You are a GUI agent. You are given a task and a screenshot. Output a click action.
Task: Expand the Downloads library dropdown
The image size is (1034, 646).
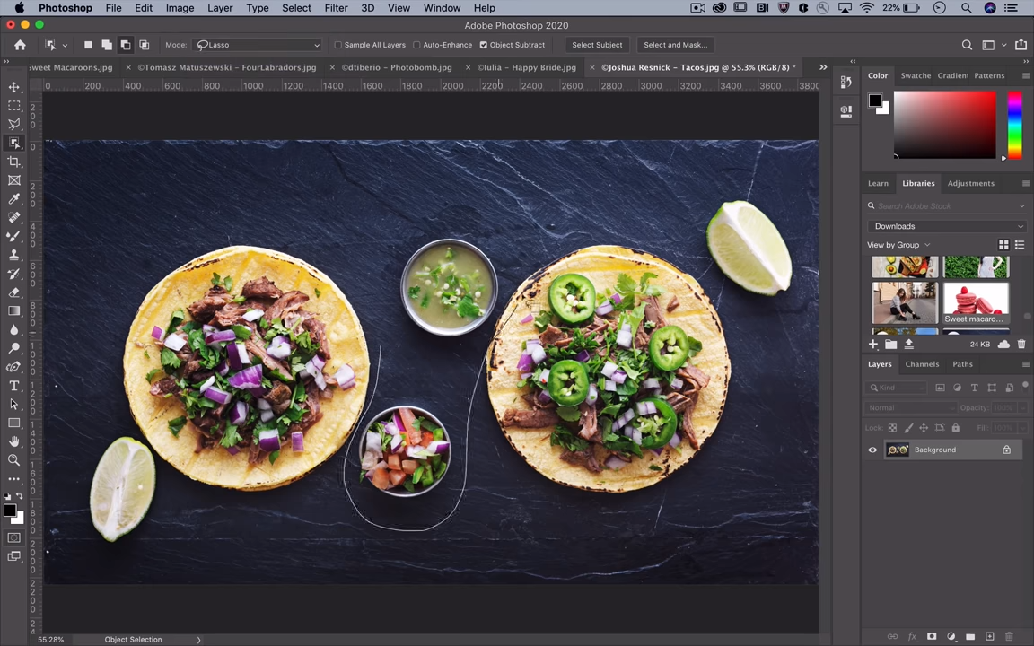tap(948, 226)
